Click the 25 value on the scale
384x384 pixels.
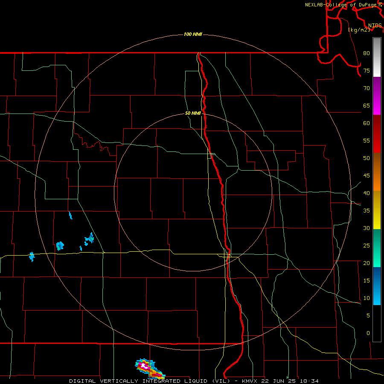[x=367, y=246]
